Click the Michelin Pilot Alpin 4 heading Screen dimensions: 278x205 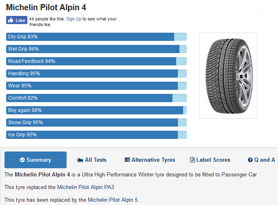[46, 7]
